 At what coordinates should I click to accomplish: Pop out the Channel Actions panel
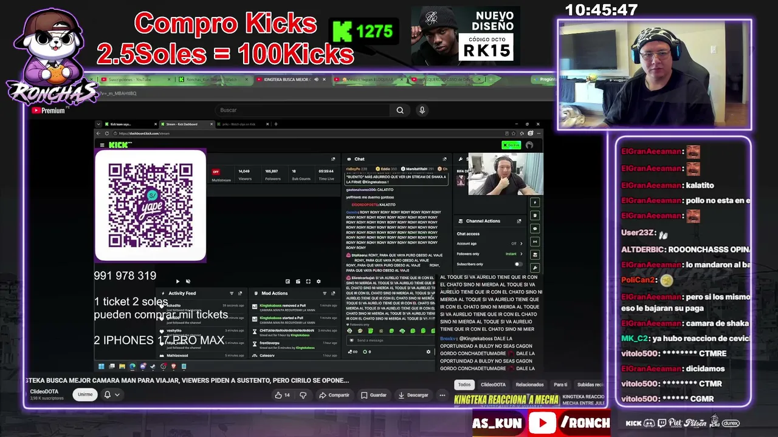pos(518,221)
